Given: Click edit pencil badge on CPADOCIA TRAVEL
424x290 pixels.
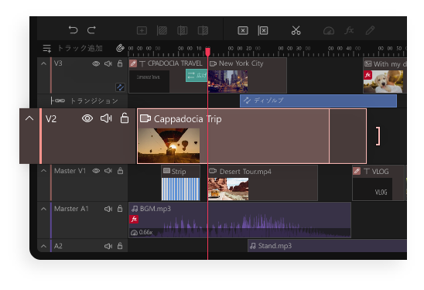Looking at the screenshot, I should (x=133, y=63).
